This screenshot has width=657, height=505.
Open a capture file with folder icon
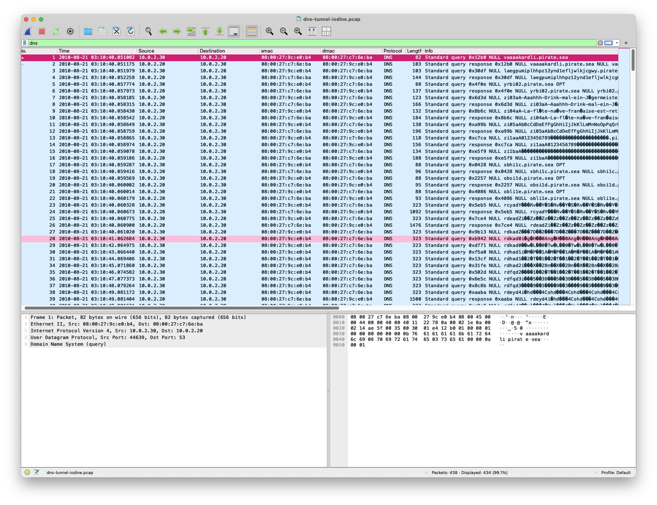tap(88, 31)
